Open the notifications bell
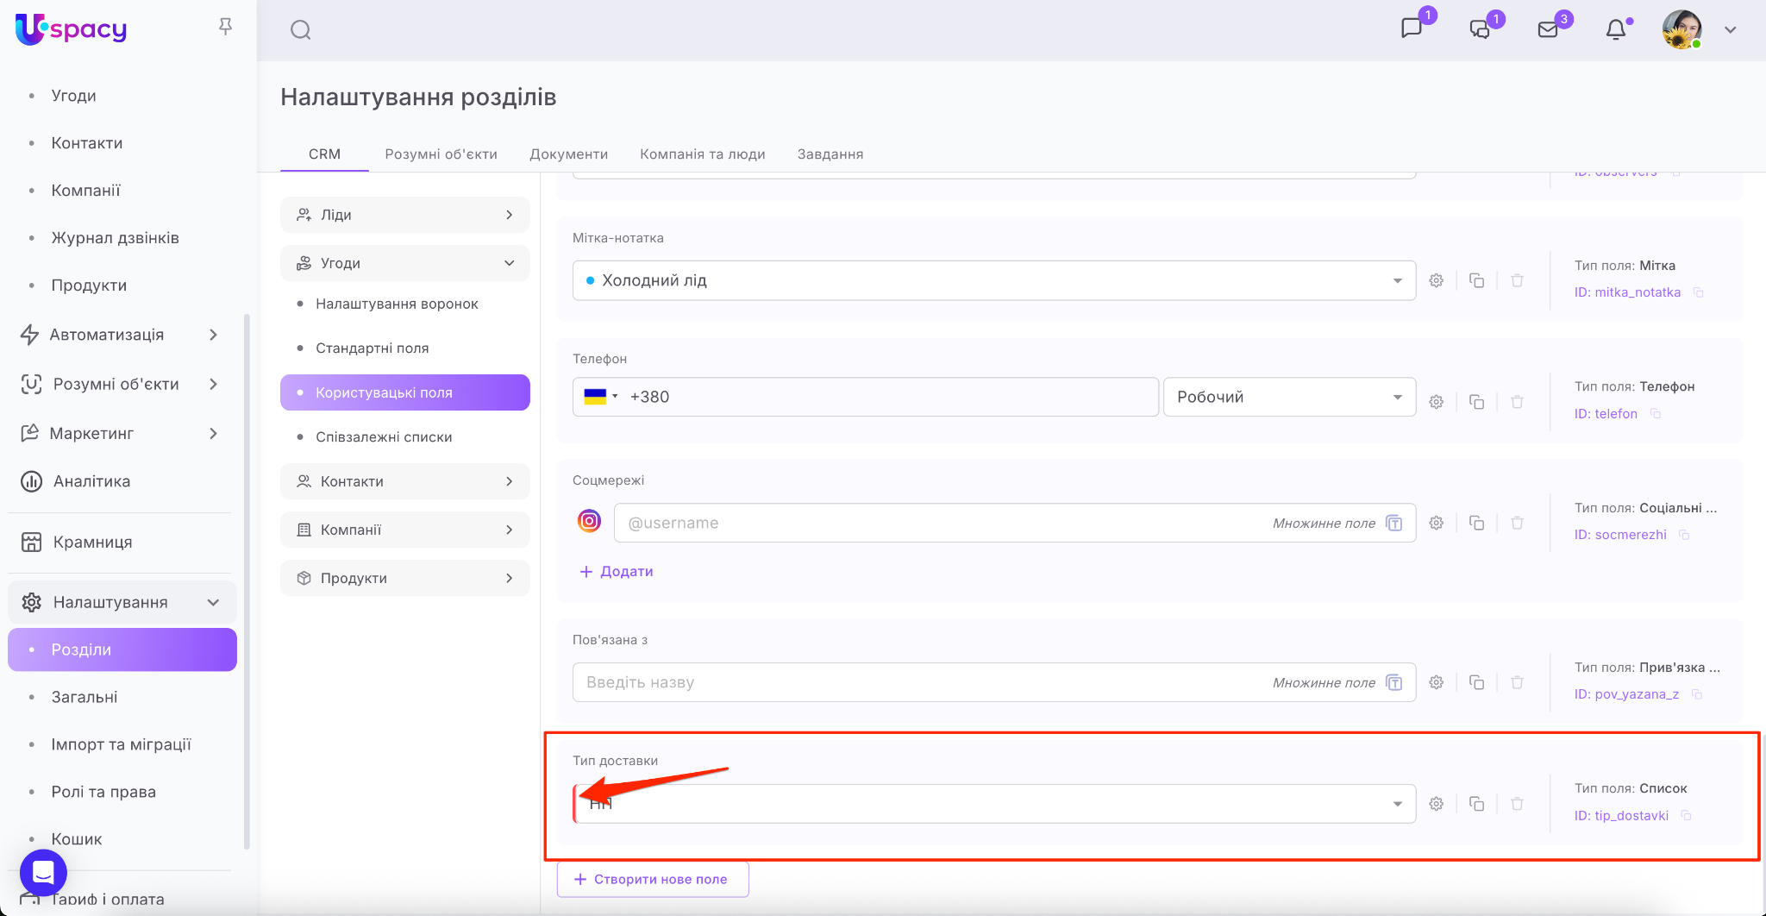 pos(1615,30)
